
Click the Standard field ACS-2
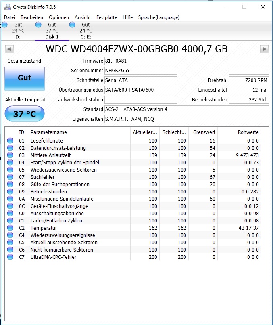[x=186, y=109]
